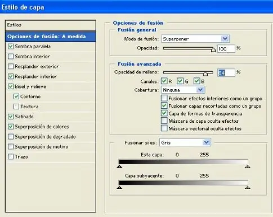Uncheck the Resplandor interior checkbox
The image size is (273, 217).
tap(11, 76)
